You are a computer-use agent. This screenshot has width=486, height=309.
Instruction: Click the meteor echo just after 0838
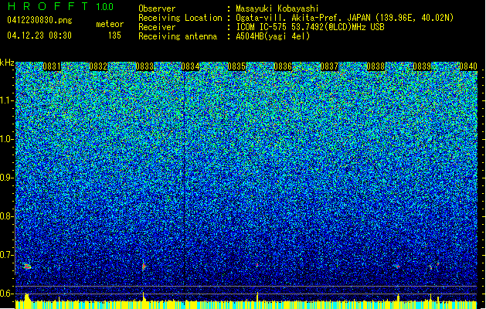pyautogui.click(x=398, y=267)
